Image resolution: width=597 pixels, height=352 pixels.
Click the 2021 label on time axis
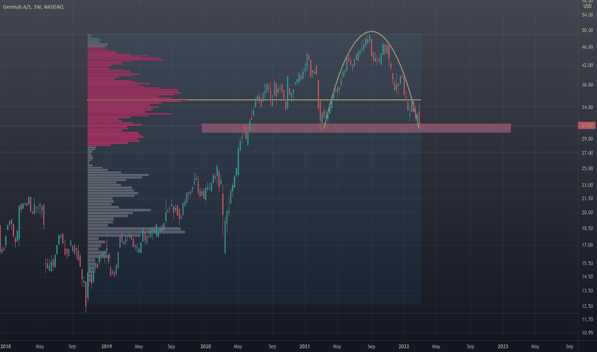(x=305, y=346)
